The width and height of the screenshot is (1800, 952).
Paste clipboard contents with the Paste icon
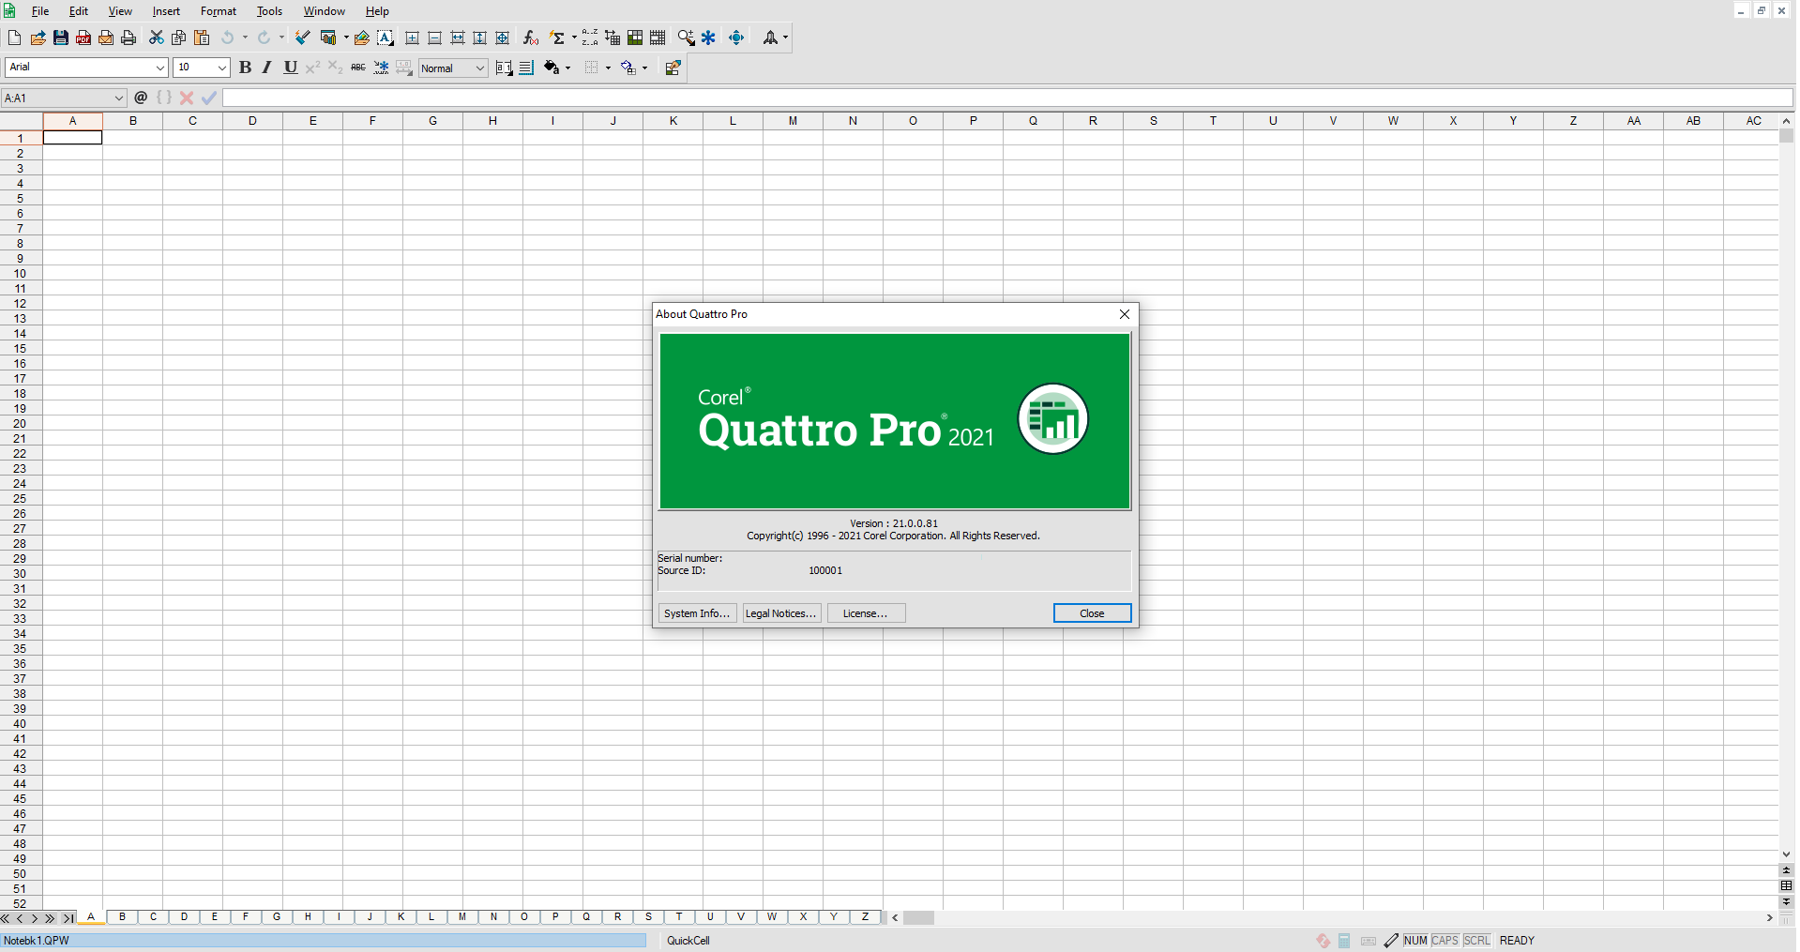[202, 38]
